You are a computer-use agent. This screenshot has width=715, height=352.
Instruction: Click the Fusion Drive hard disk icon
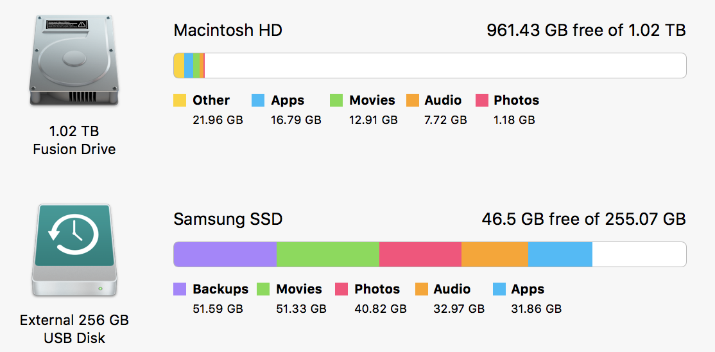click(x=74, y=61)
